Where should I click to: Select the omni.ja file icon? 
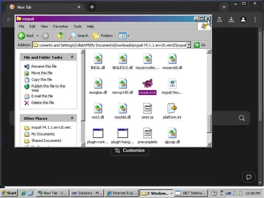[147, 108]
